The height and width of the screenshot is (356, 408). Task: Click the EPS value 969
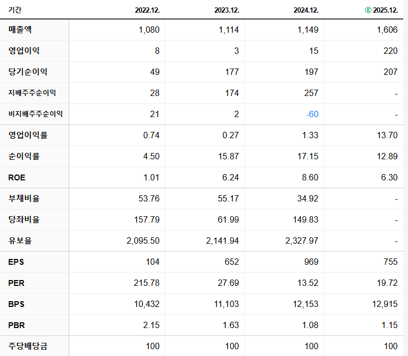point(311,262)
